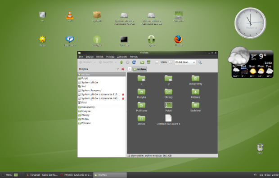Select the Muzyka bookmark in sidebar
The width and height of the screenshot is (279, 178).
click(102, 111)
